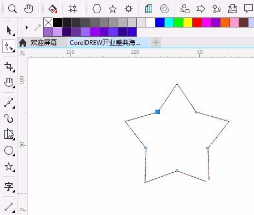Select the Smart Drawing rectangle tool
The width and height of the screenshot is (254, 215).
coord(9,134)
